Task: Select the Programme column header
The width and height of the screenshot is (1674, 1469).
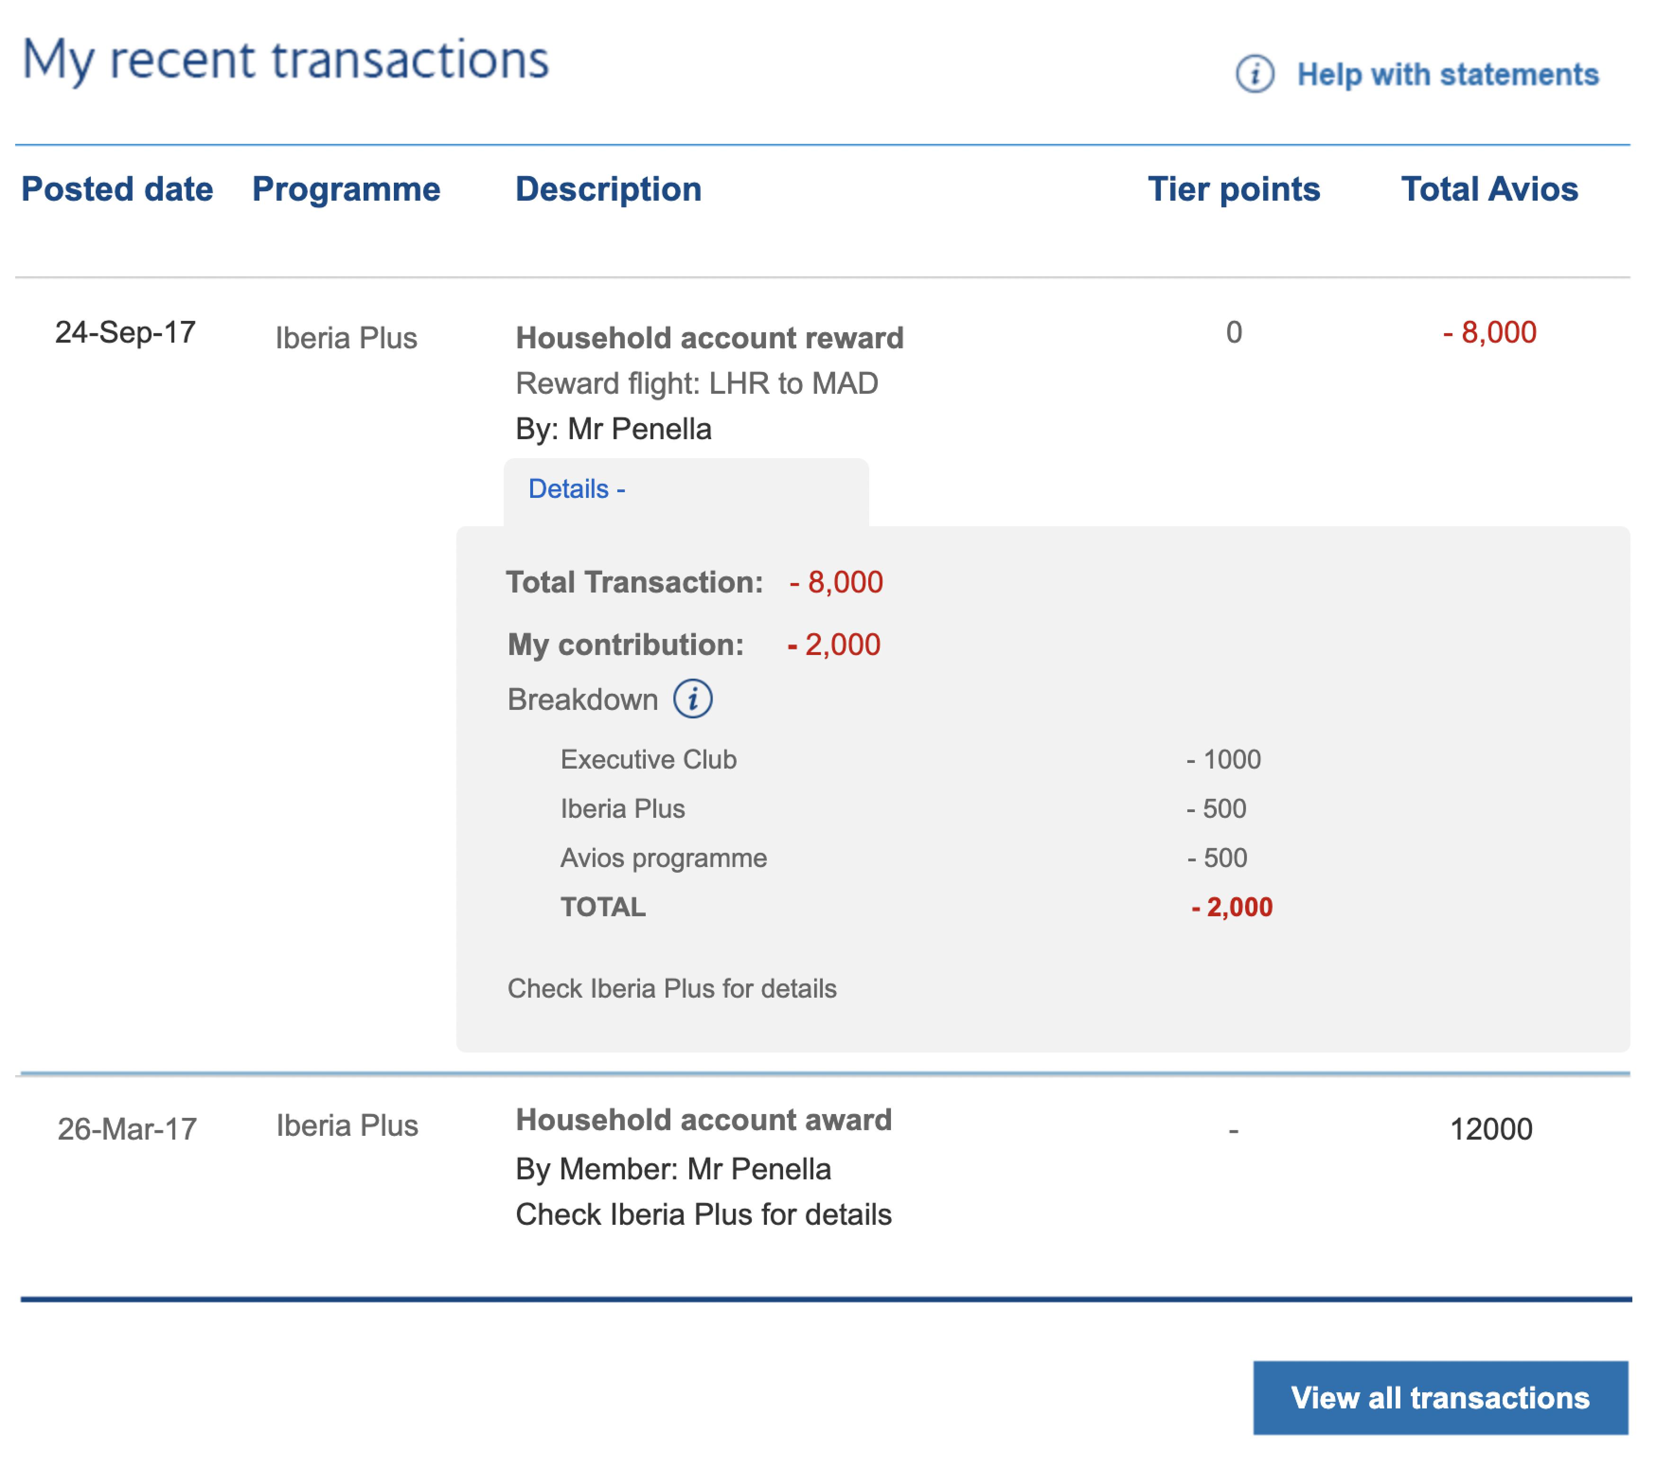Action: click(x=346, y=189)
